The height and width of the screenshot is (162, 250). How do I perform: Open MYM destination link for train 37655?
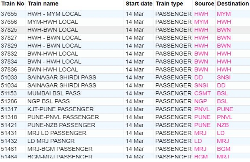(224, 14)
